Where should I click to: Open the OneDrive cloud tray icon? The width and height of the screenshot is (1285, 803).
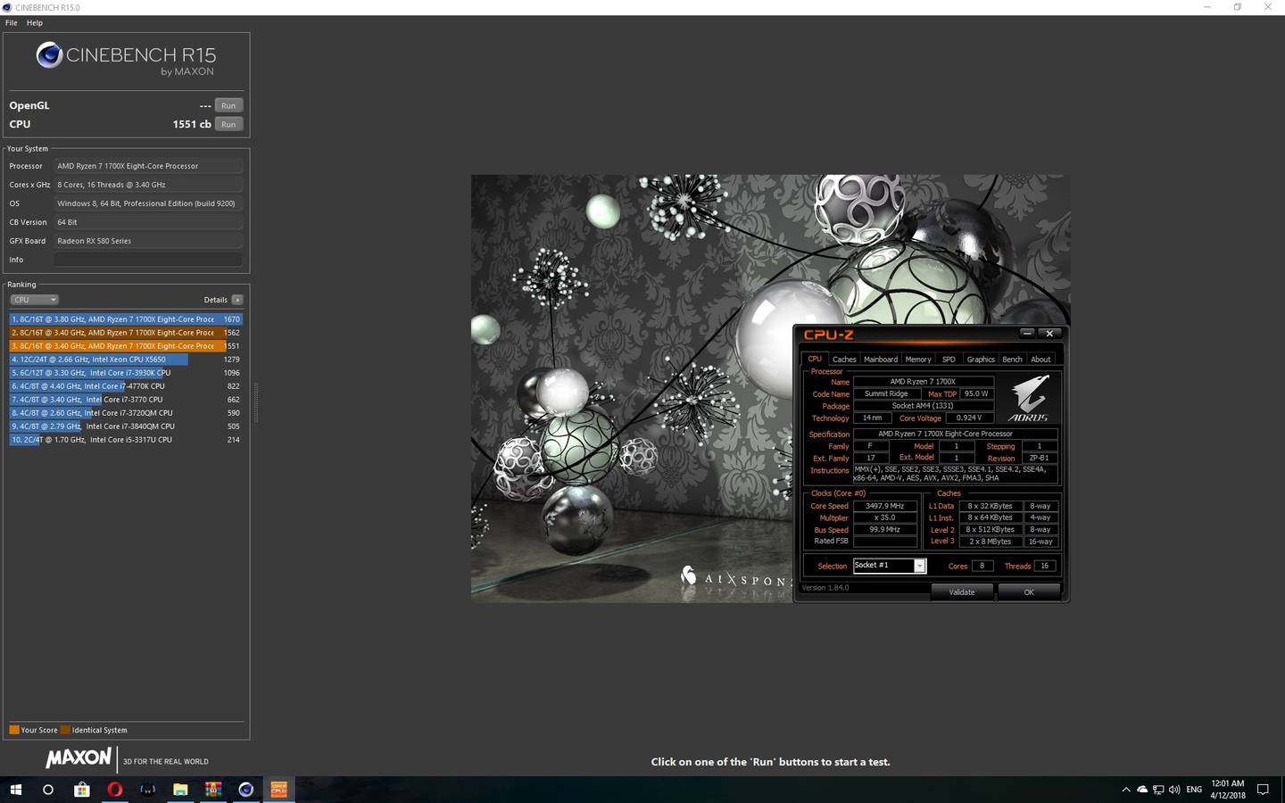[x=1141, y=790]
